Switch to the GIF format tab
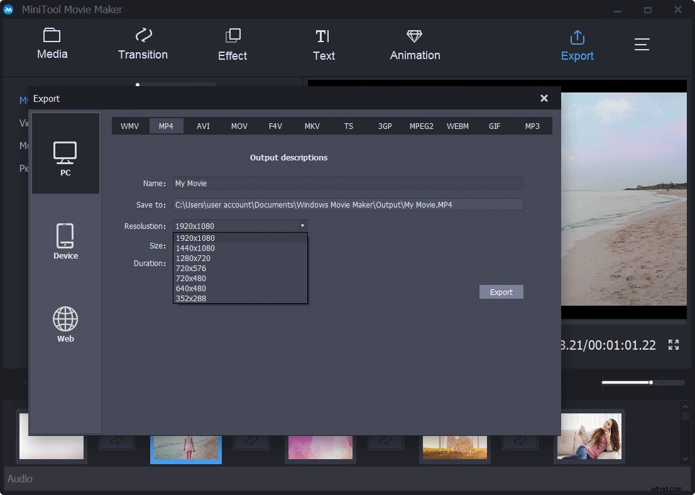The image size is (695, 495). pos(495,126)
